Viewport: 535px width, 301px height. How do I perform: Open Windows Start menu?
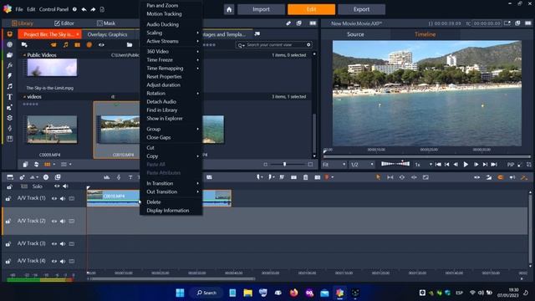click(x=180, y=293)
